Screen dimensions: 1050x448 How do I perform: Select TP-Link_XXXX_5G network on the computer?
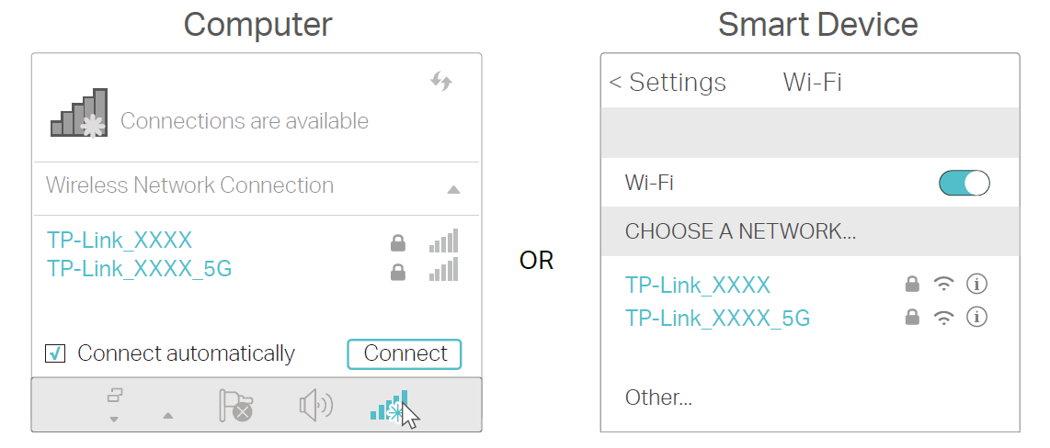coord(139,269)
